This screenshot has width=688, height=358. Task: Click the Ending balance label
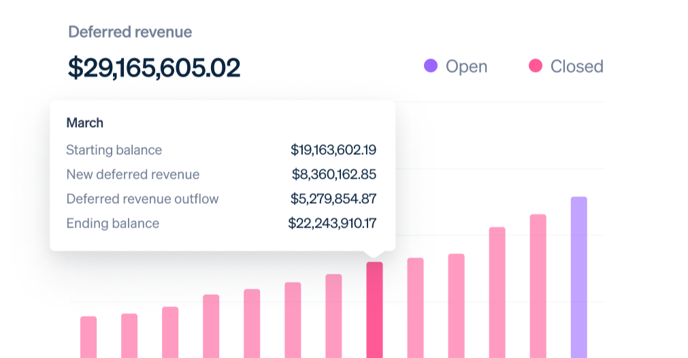click(x=112, y=223)
